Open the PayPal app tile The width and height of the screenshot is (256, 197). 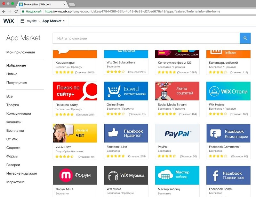(177, 133)
